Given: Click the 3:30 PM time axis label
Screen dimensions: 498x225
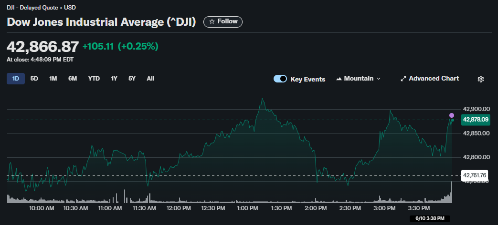Looking at the screenshot, I should coord(419,208).
